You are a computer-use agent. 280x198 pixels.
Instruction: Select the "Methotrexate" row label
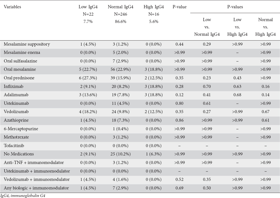[x=16, y=137]
